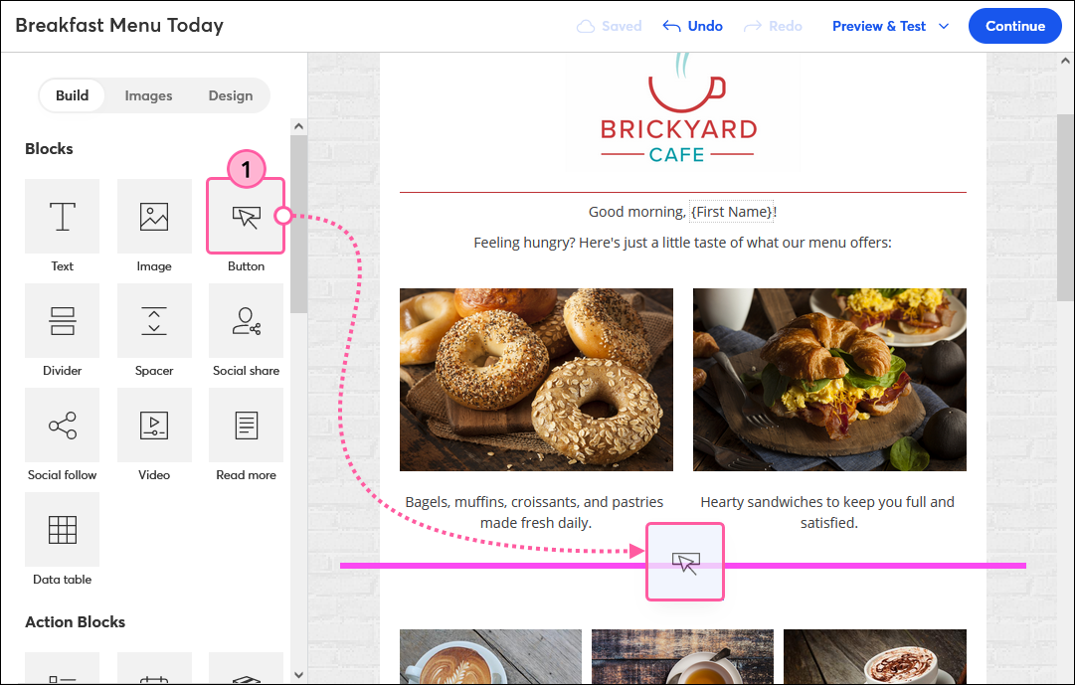
Task: Select the tea cup photo
Action: click(x=682, y=656)
